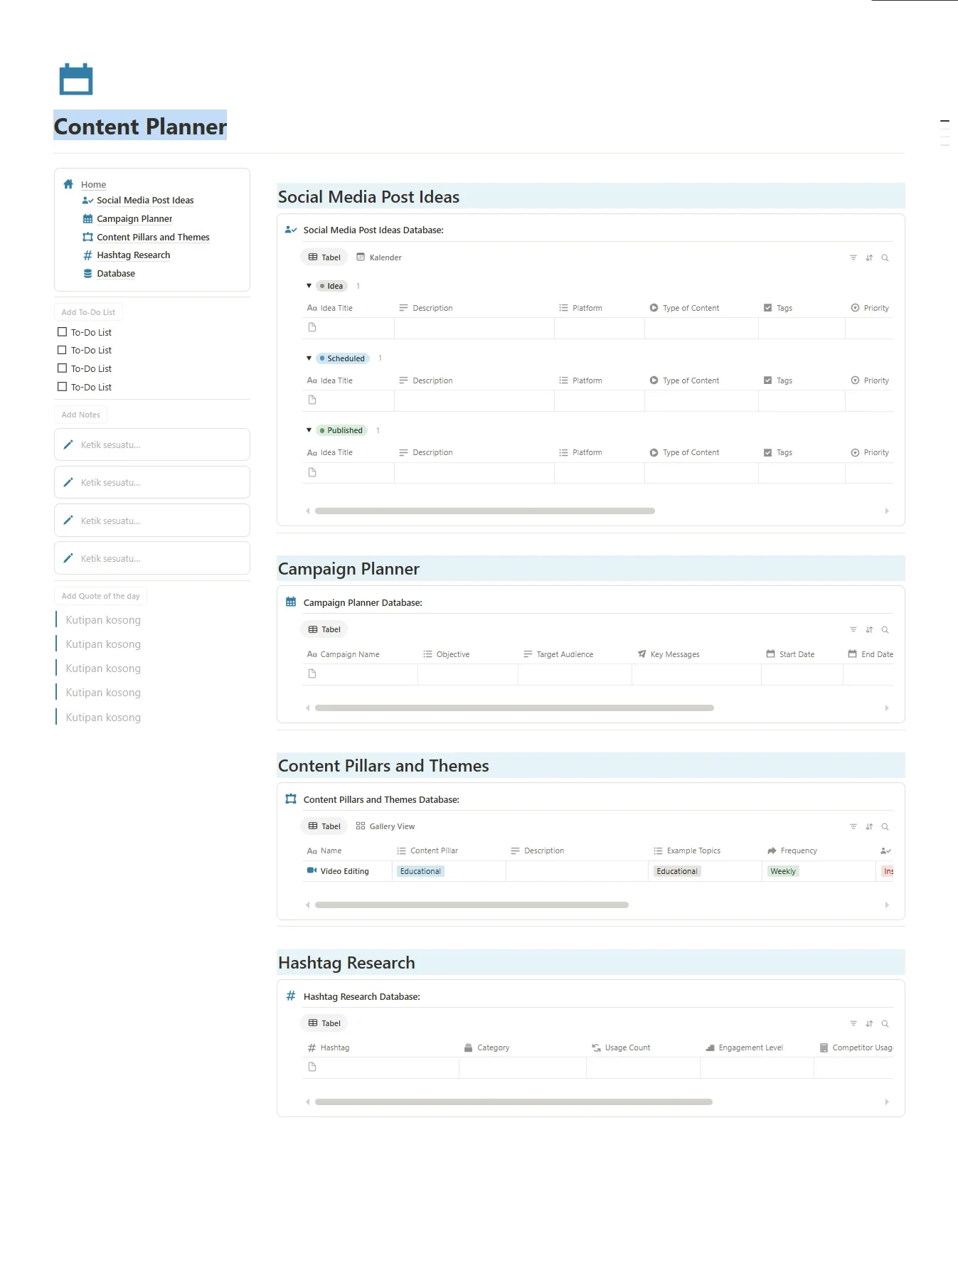
Task: Click sort icon in Social Media Post Ideas database
Action: 869,257
